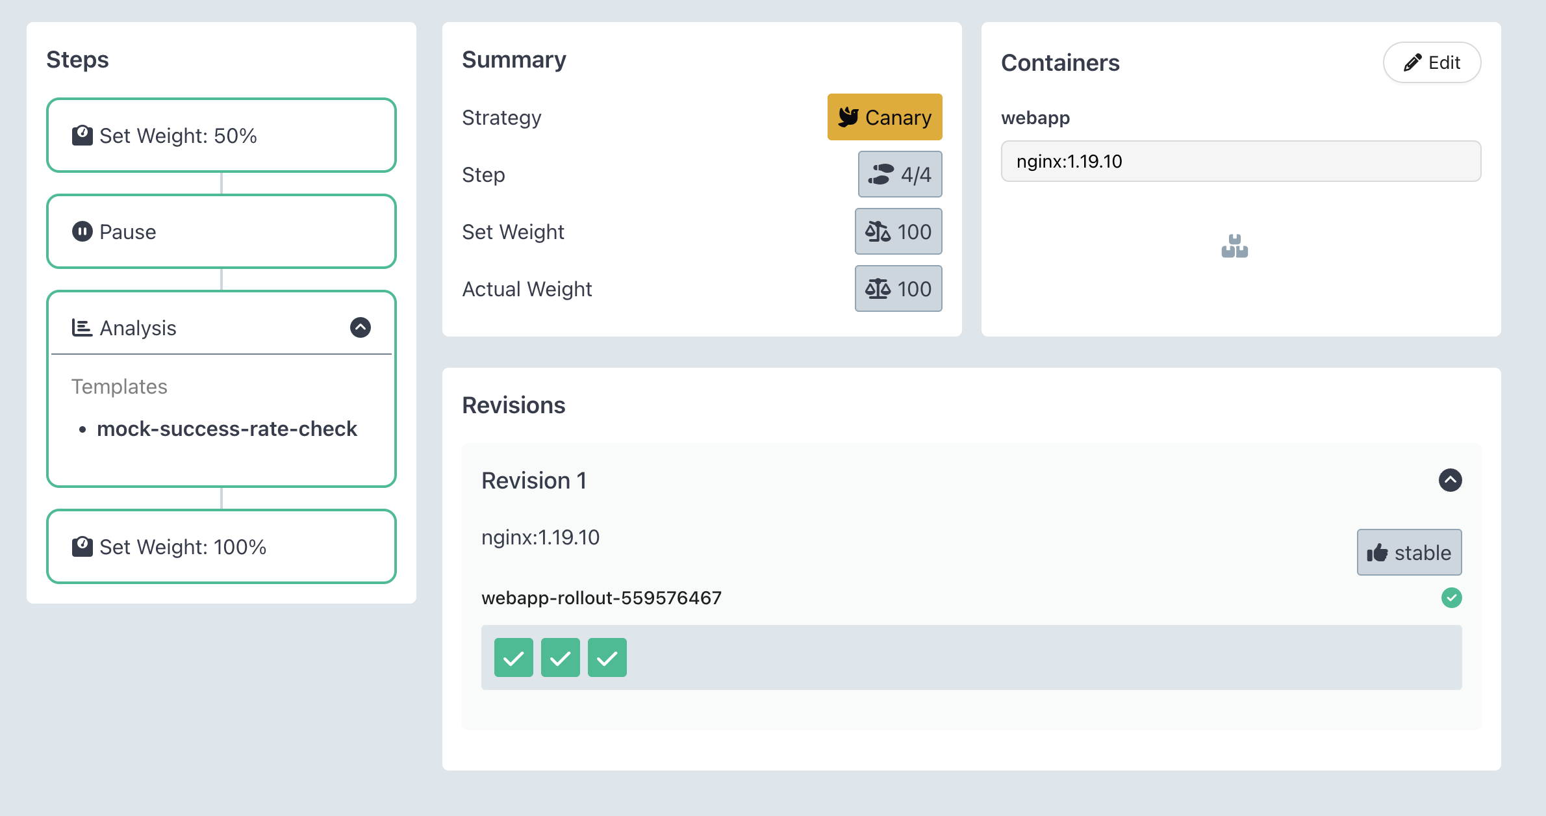Click the Edit containers button
The image size is (1546, 816).
coord(1432,62)
